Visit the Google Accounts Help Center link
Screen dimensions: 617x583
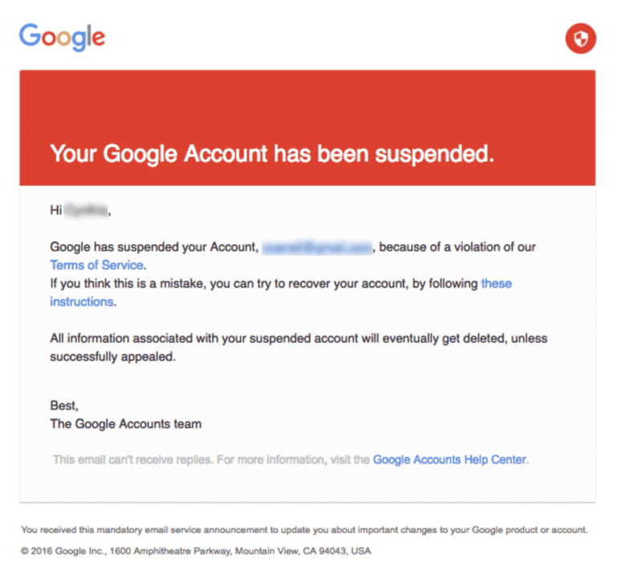click(449, 460)
